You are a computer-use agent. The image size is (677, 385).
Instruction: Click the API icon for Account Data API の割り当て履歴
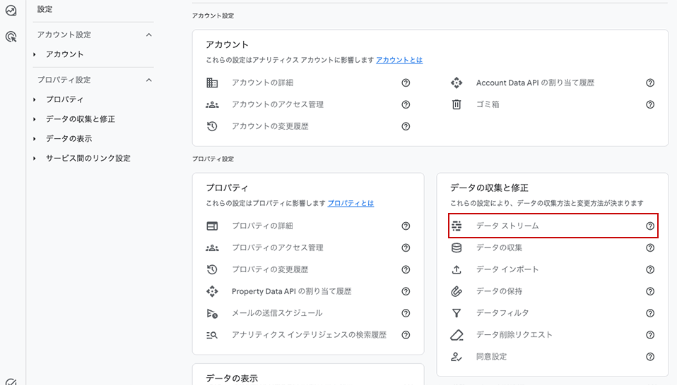pos(457,82)
